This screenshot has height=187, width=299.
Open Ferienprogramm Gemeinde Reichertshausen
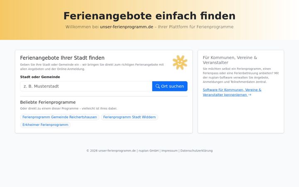pyautogui.click(x=60, y=117)
